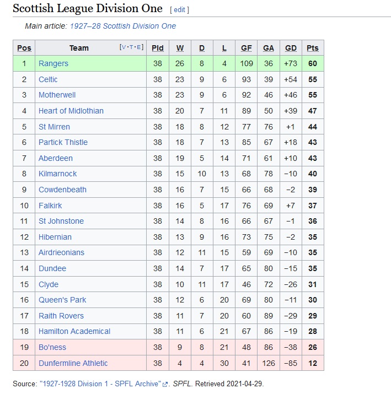The image size is (391, 394).
Task: Go to Heart of Midlothian page
Action: pyautogui.click(x=71, y=111)
